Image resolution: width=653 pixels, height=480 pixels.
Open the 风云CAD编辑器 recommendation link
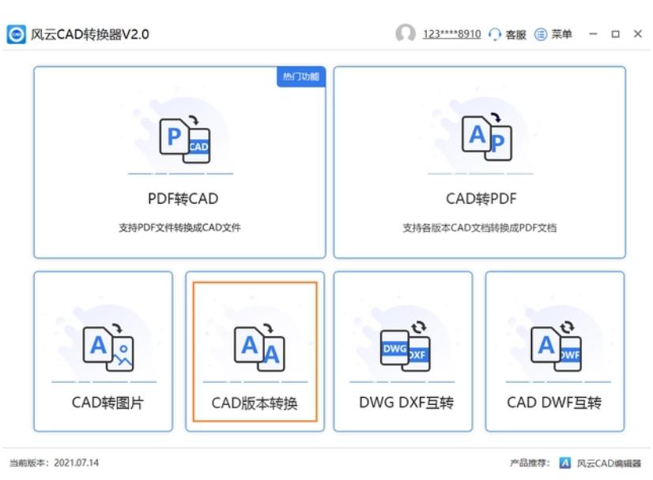(609, 463)
